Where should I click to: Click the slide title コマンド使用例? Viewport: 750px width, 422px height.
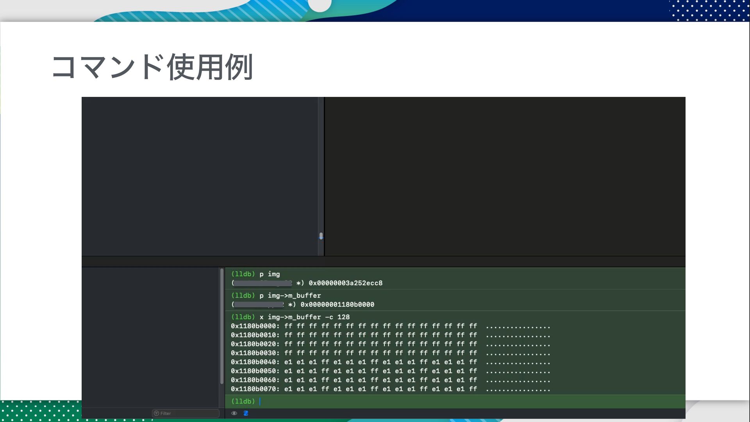click(152, 67)
